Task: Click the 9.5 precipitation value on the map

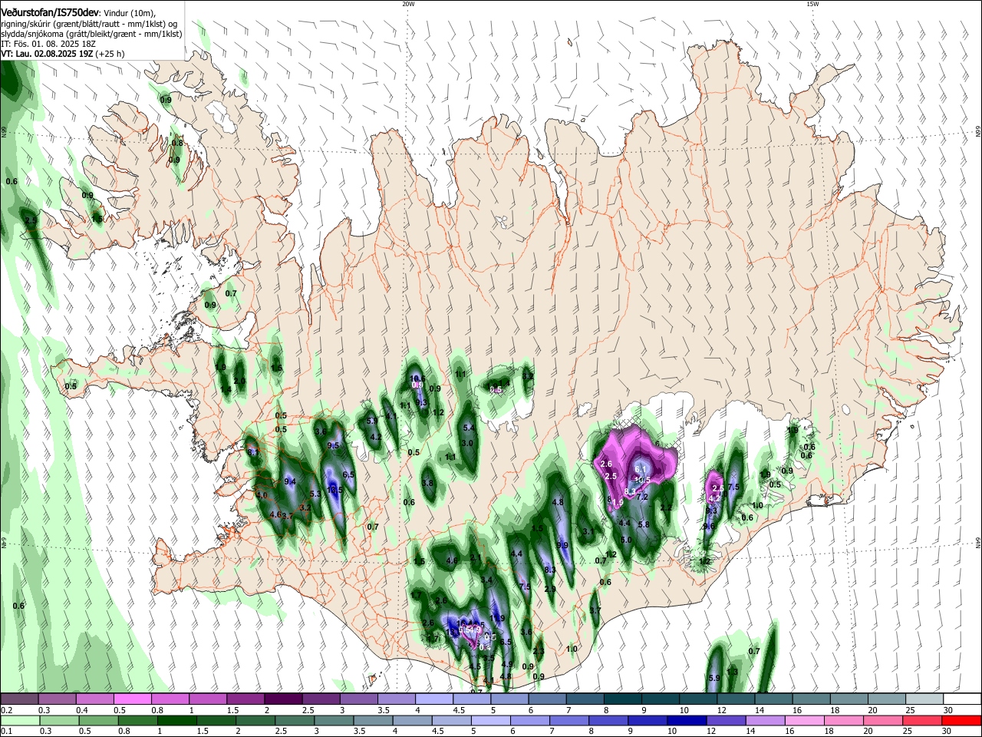Action: [333, 445]
